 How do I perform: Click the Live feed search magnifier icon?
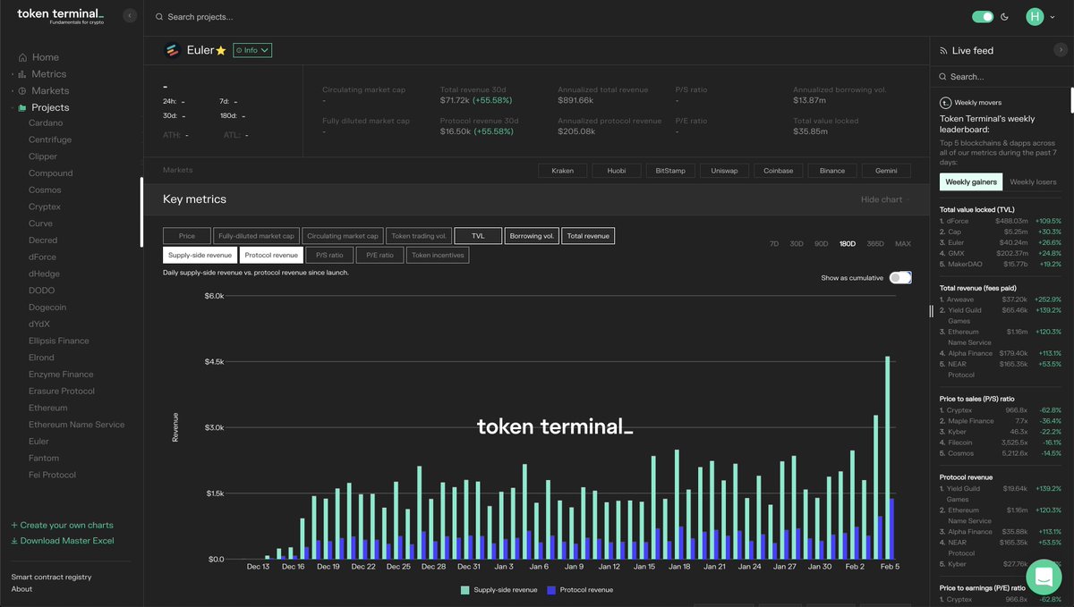[x=943, y=77]
